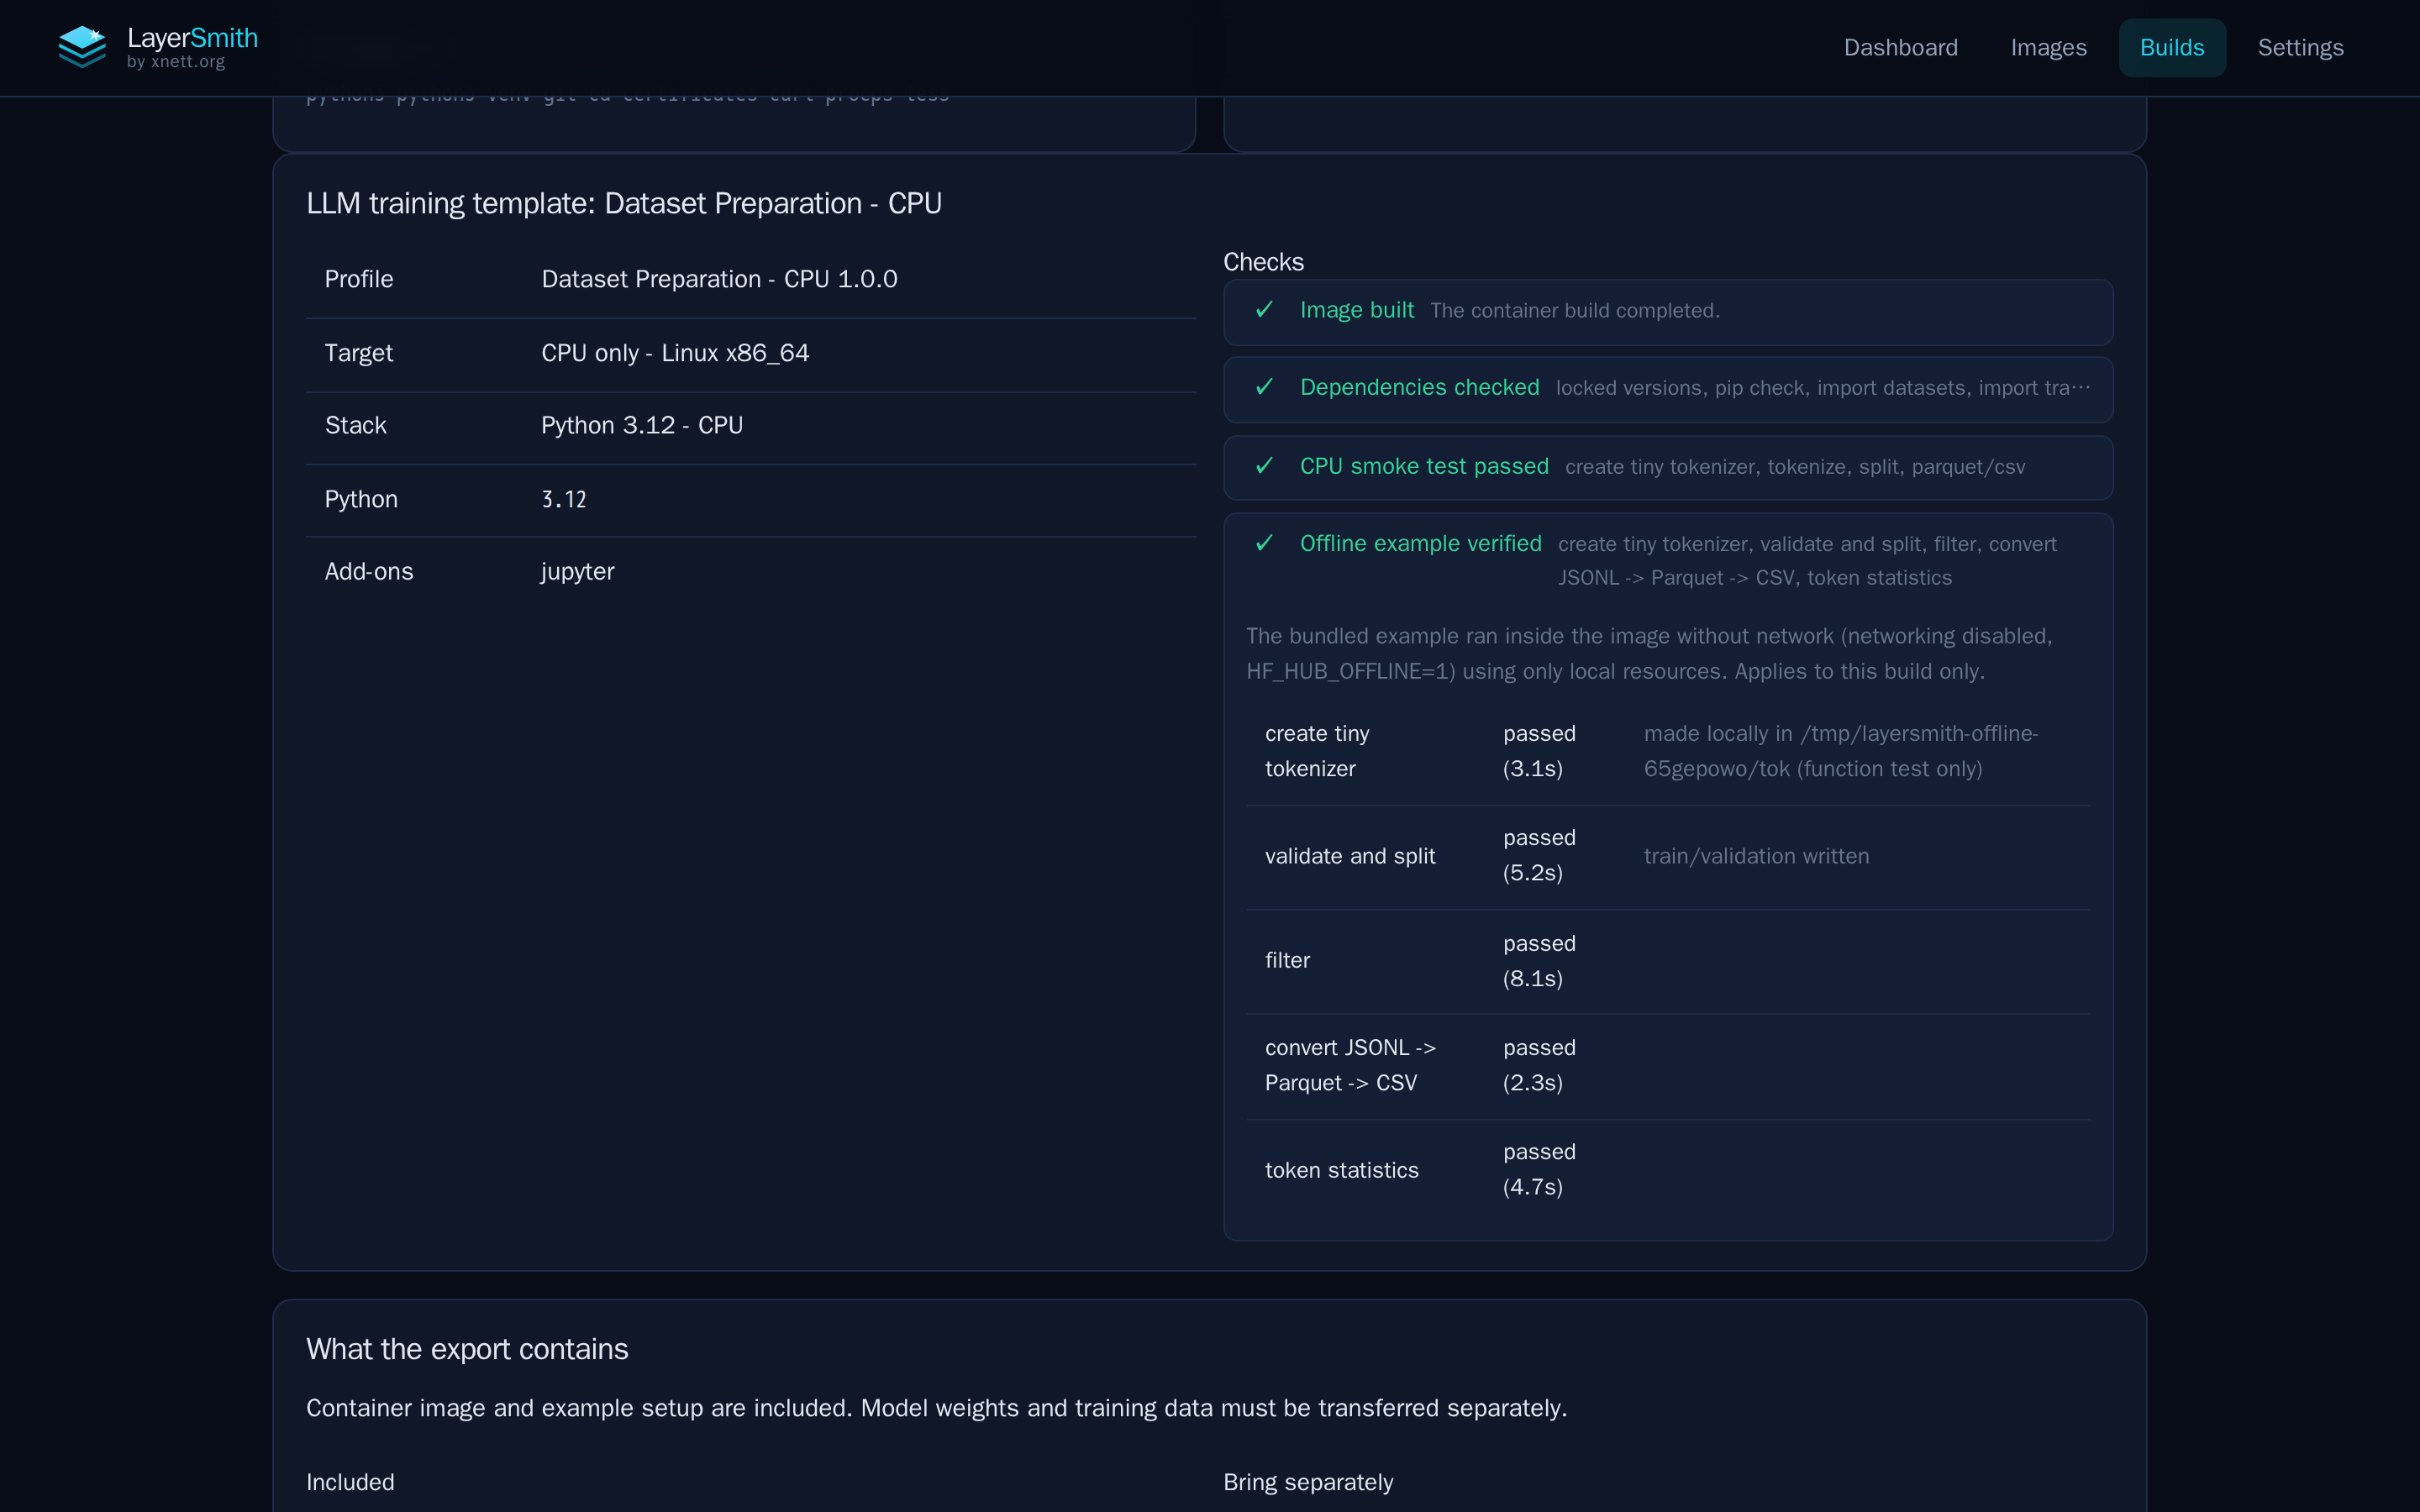The height and width of the screenshot is (1512, 2420).
Task: Open the Dashboard page
Action: coord(1900,48)
